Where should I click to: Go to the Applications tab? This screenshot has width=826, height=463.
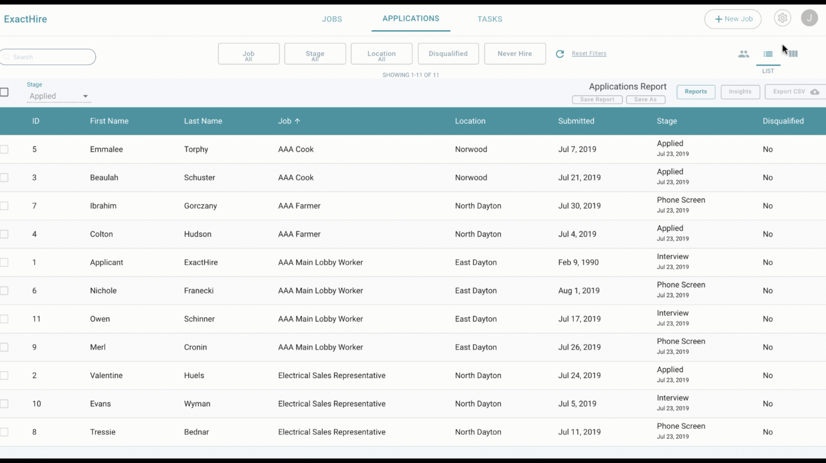tap(411, 18)
